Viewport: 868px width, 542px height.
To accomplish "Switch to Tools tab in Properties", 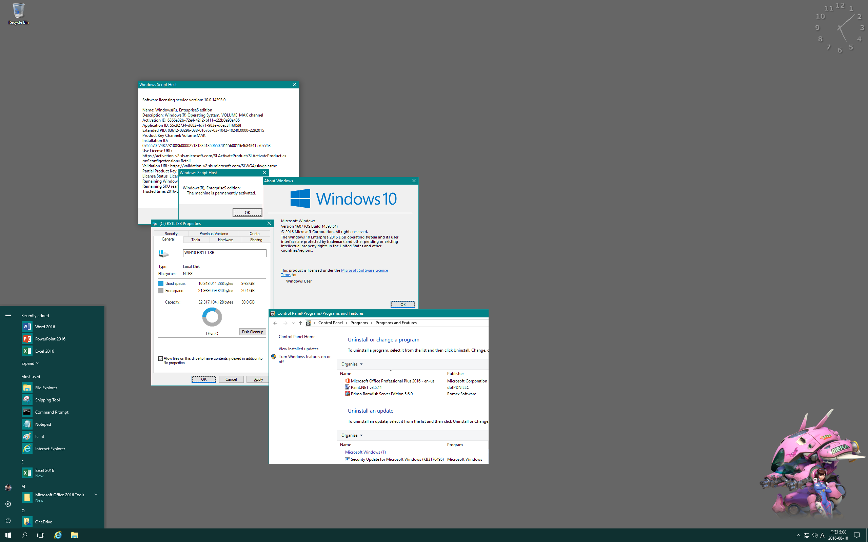I will (x=196, y=240).
